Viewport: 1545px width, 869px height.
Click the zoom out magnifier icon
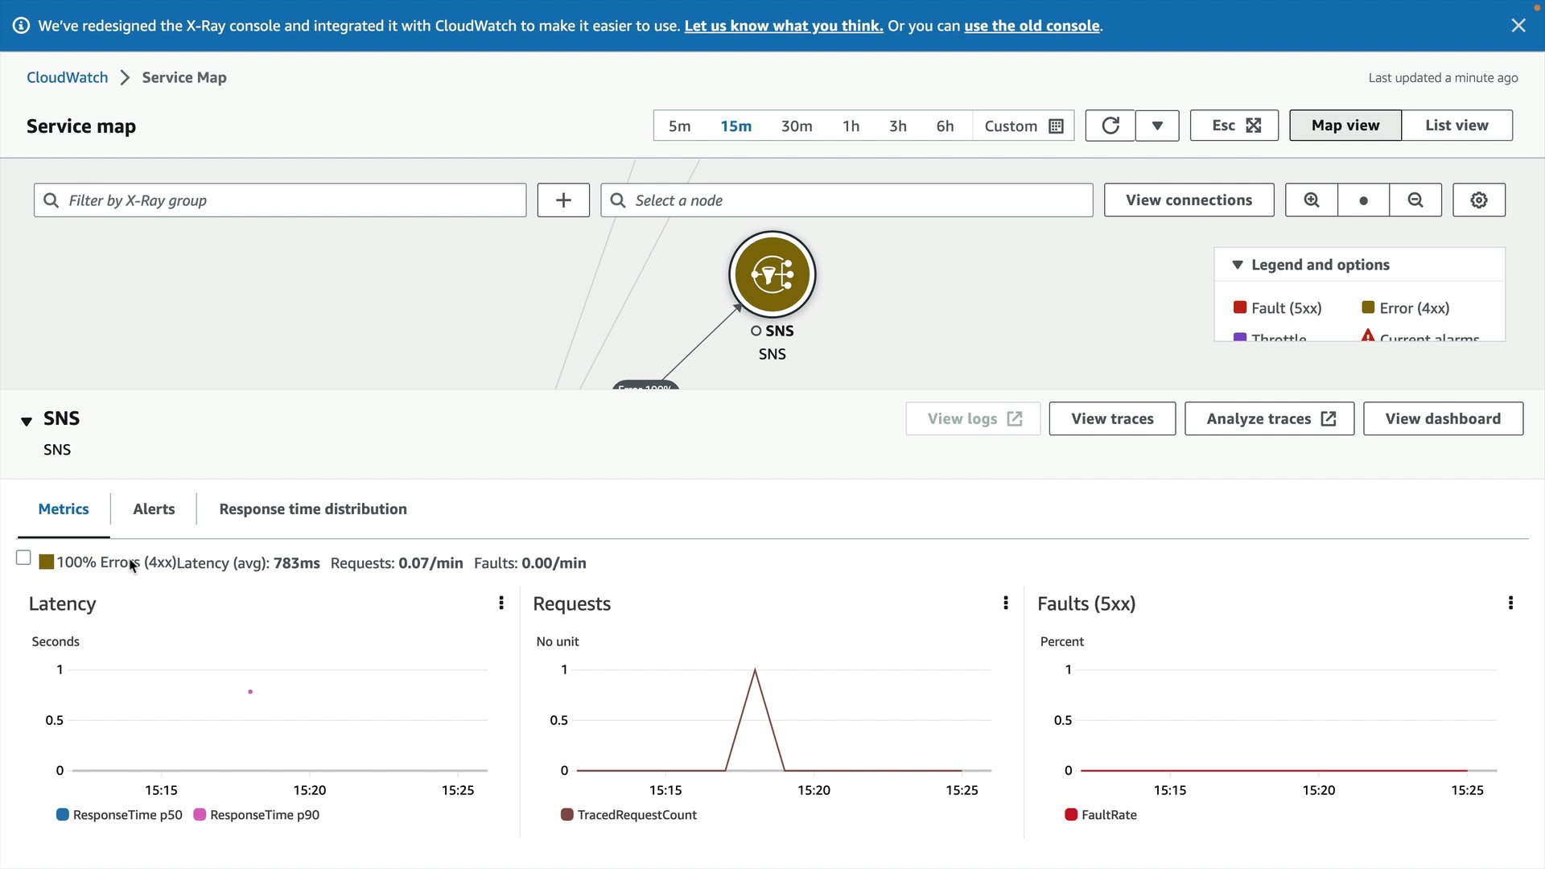tap(1415, 200)
